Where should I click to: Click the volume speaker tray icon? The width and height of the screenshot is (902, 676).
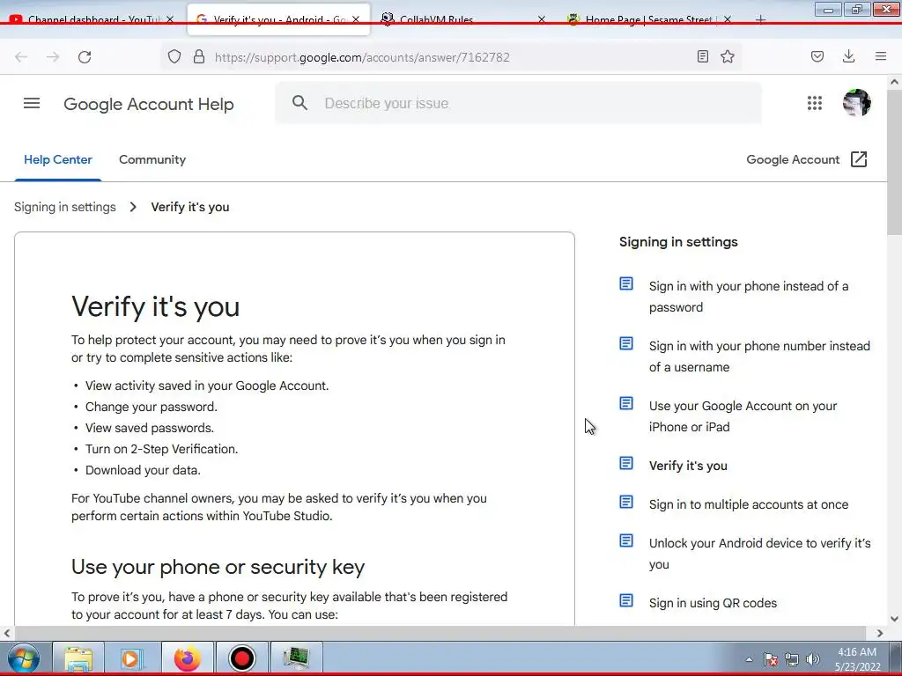(813, 659)
